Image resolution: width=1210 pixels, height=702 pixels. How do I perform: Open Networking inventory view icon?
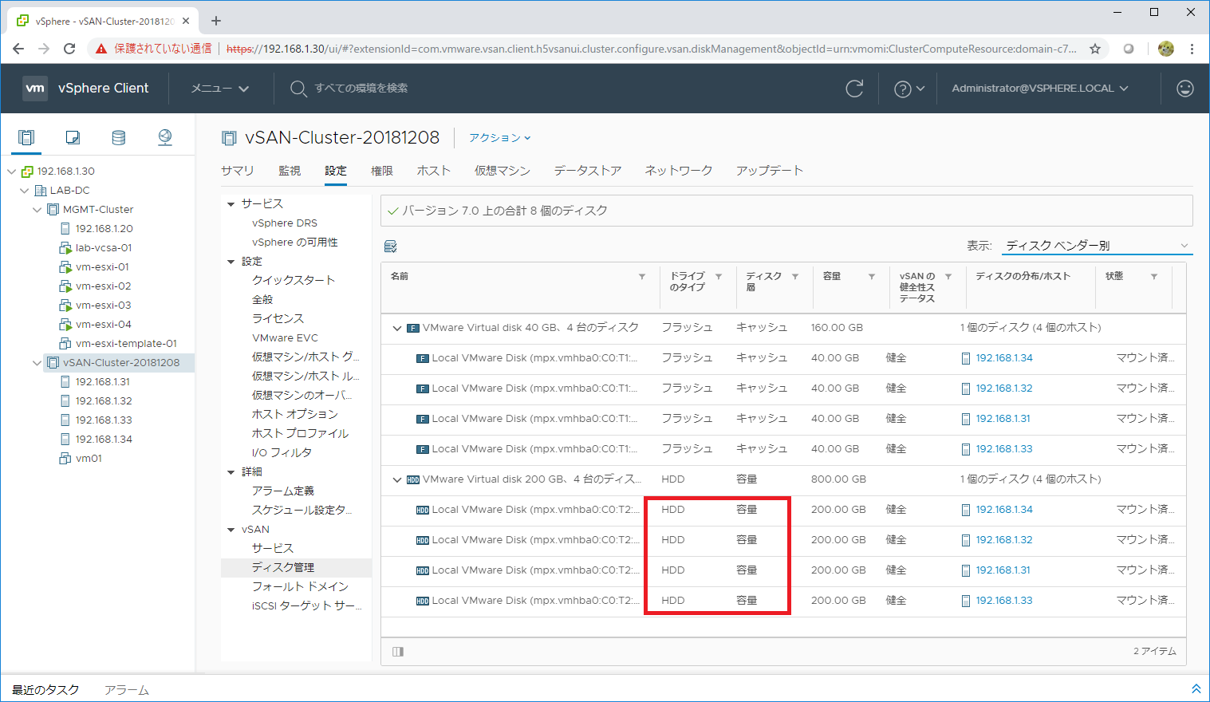165,137
